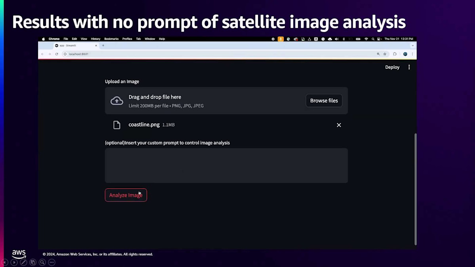Screen dimensions: 475x267
Task: Open the History menu
Action: (x=96, y=39)
